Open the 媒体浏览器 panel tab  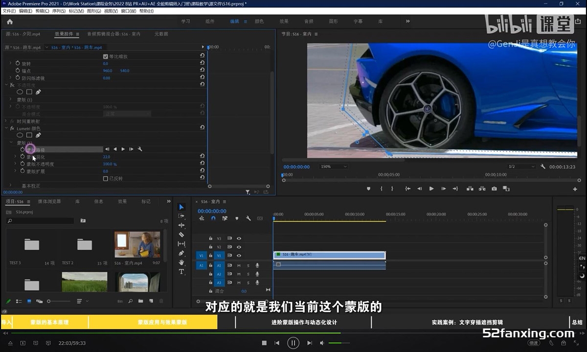(x=49, y=201)
